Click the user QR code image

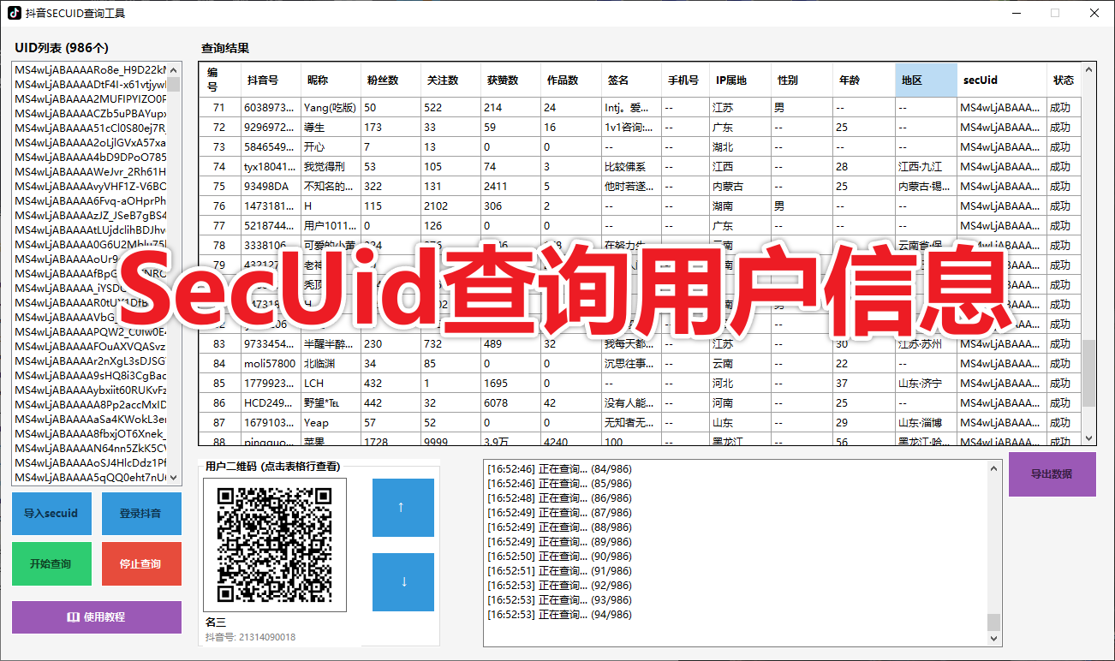coord(274,545)
